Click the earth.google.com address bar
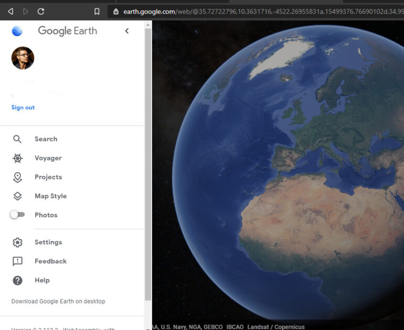Screen dimensions: 404x330 point(255,12)
